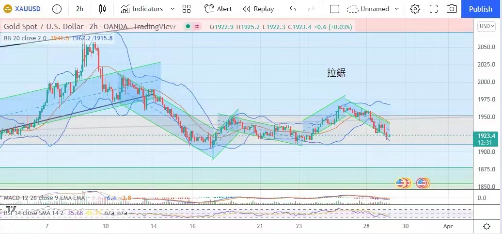Open the 2h timeframe interval menu

(x=79, y=9)
